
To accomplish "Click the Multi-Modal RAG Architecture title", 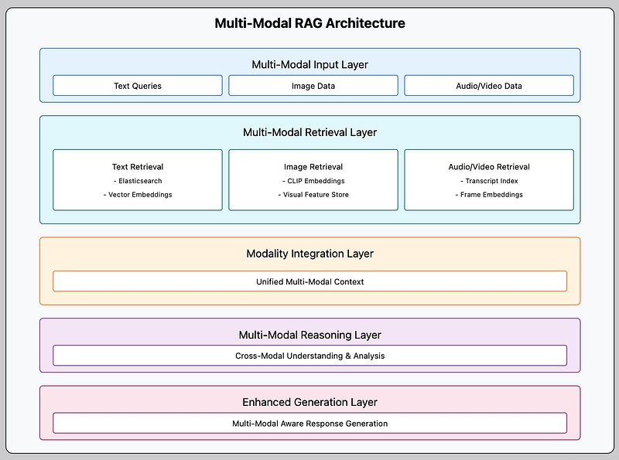I will (x=309, y=23).
